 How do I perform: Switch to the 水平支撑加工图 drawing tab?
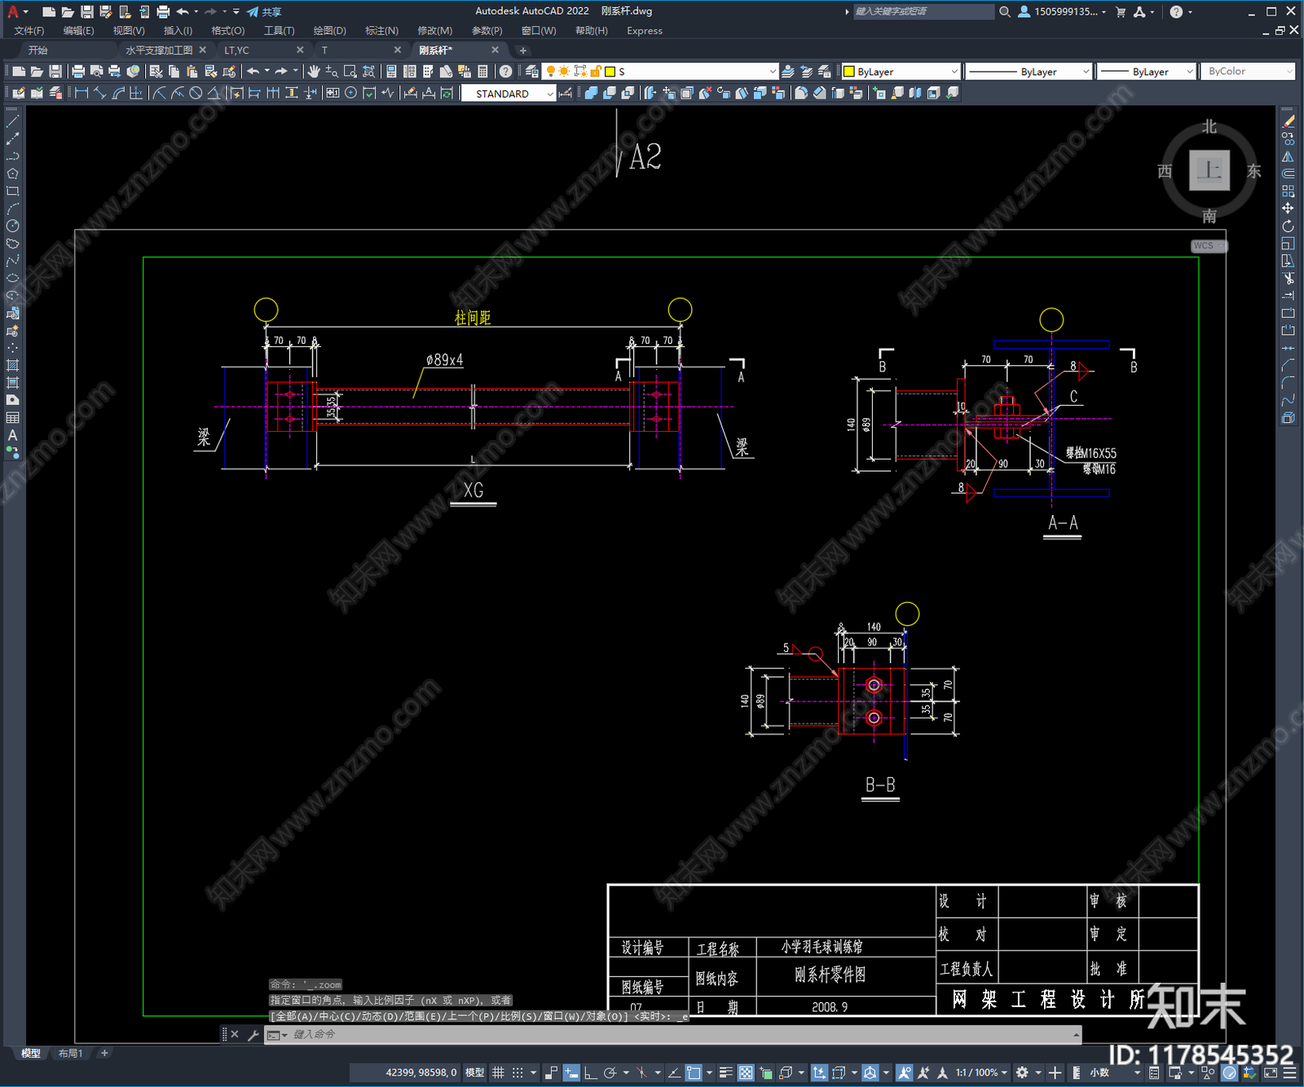[159, 51]
